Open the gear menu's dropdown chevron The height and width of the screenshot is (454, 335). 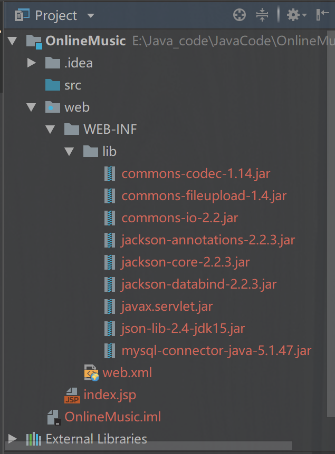pyautogui.click(x=304, y=15)
